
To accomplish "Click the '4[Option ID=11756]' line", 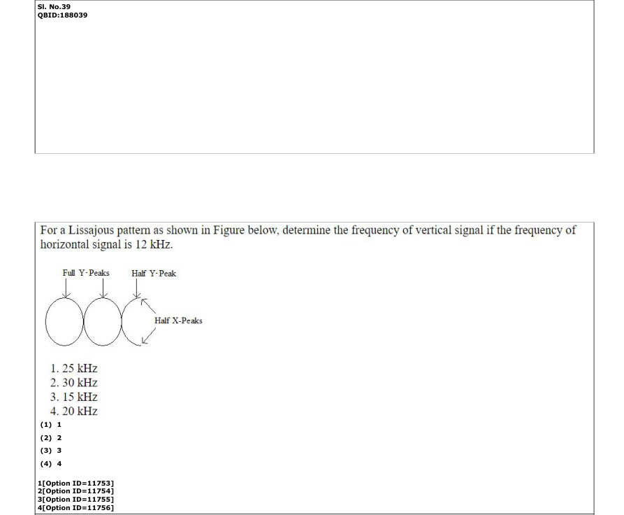I will 75,508.
